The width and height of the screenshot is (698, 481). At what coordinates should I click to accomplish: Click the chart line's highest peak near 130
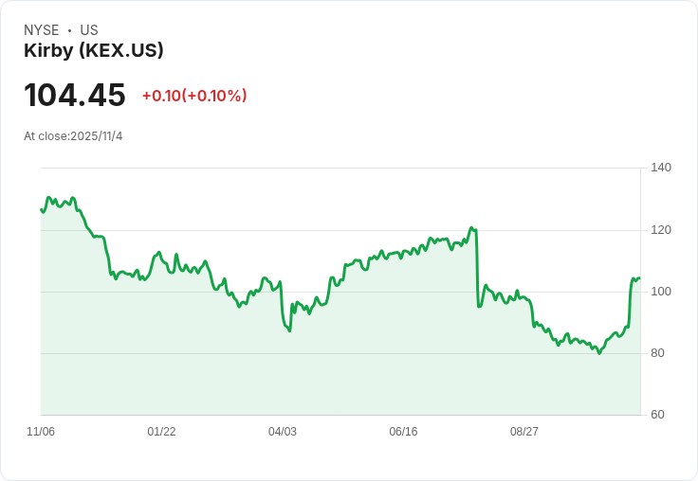pos(48,198)
